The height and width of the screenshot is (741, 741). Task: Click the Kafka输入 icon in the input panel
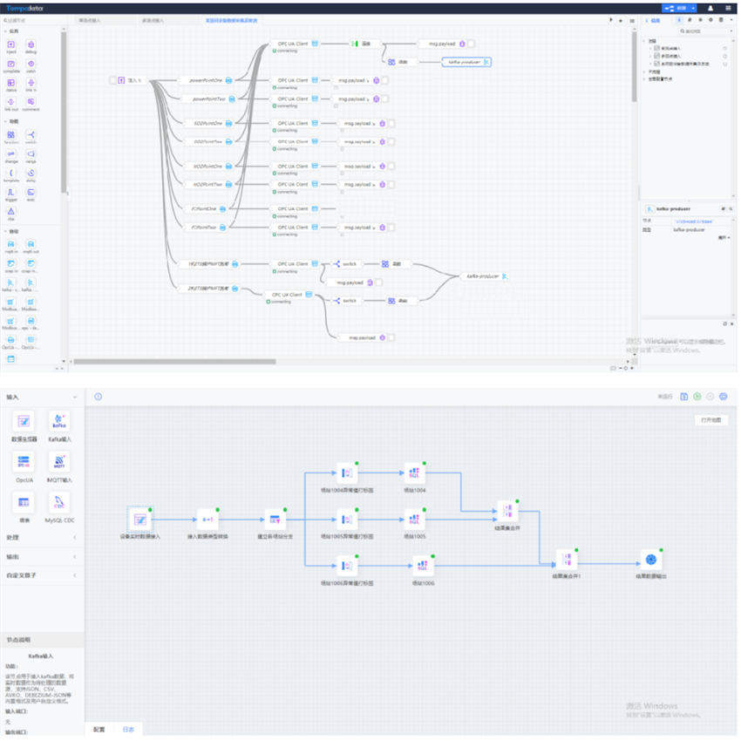point(59,420)
